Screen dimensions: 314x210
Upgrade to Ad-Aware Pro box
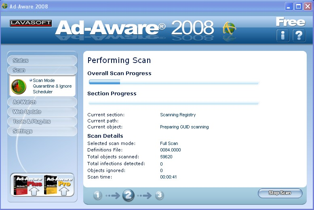coord(58,185)
